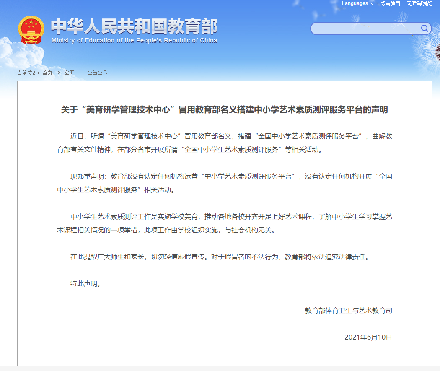Go to 首页 in breadcrumb
The width and height of the screenshot is (440, 371).
point(47,73)
